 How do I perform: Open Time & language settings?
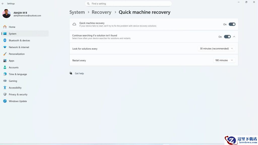coord(18,74)
